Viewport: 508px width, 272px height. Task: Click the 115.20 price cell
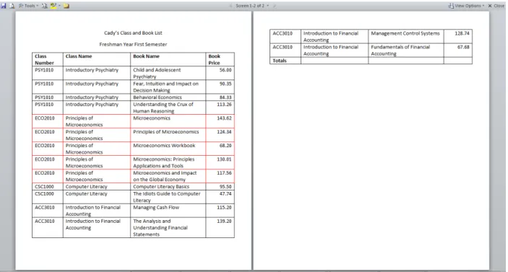[220, 211]
